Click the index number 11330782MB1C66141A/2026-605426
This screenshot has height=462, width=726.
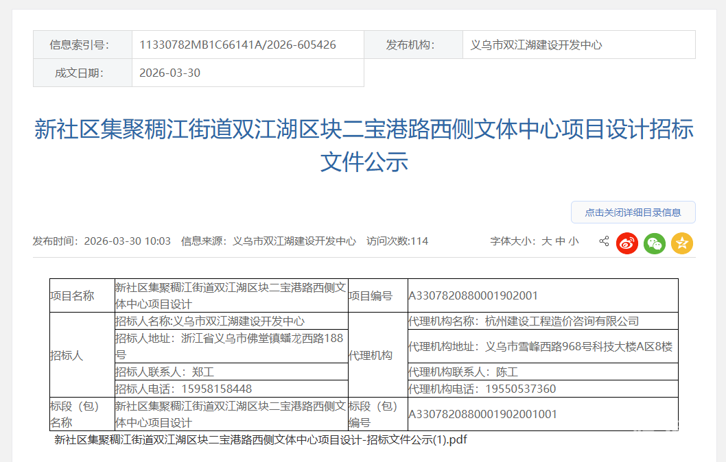point(237,45)
